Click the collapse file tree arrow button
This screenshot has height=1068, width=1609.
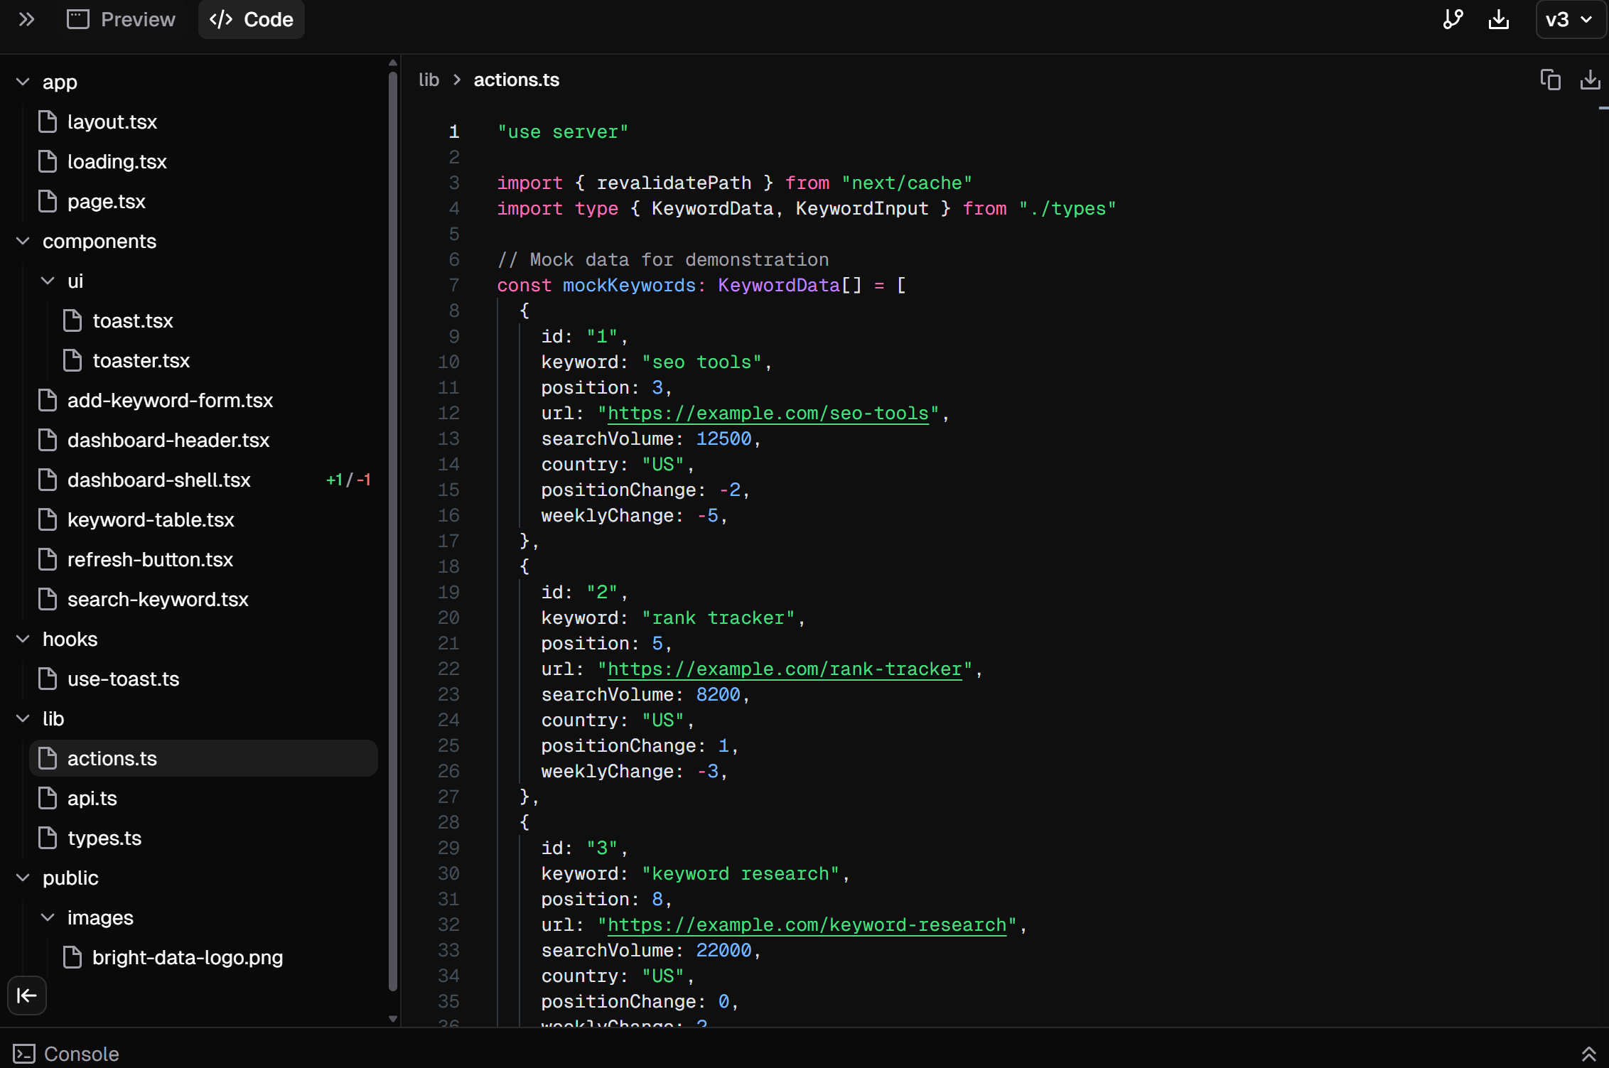(x=27, y=995)
